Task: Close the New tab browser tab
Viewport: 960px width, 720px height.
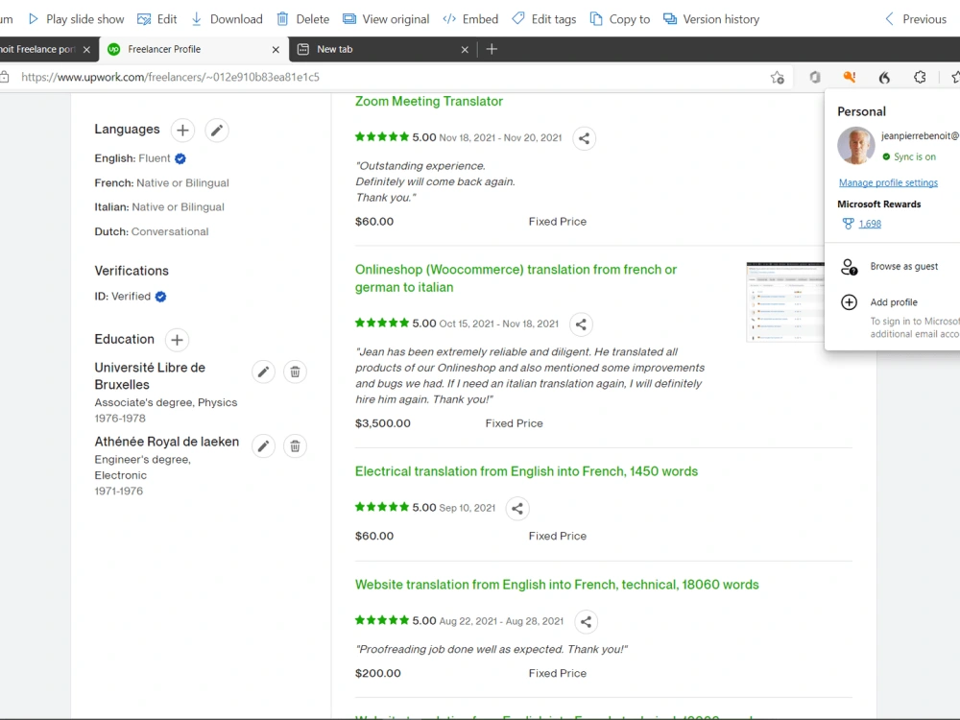Action: [465, 50]
